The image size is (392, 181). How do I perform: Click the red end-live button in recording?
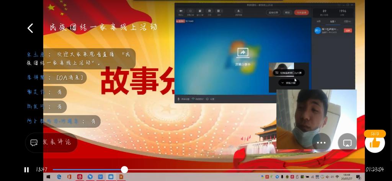click(301, 12)
